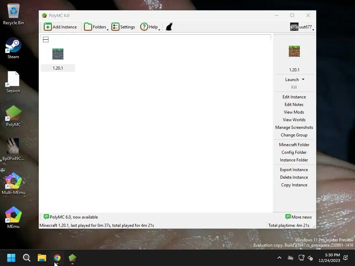
Task: Click the black cat icon
Action: [169, 27]
